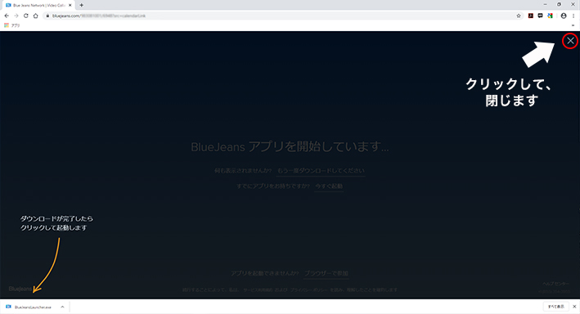This screenshot has width=580, height=314.
Task: Open the Chrome profile avatar
Action: point(564,16)
